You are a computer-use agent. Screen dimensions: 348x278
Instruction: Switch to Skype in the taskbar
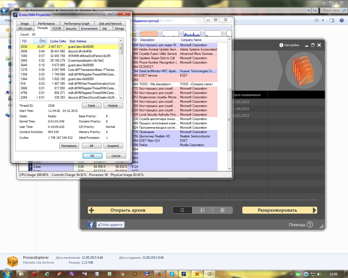[172, 274]
